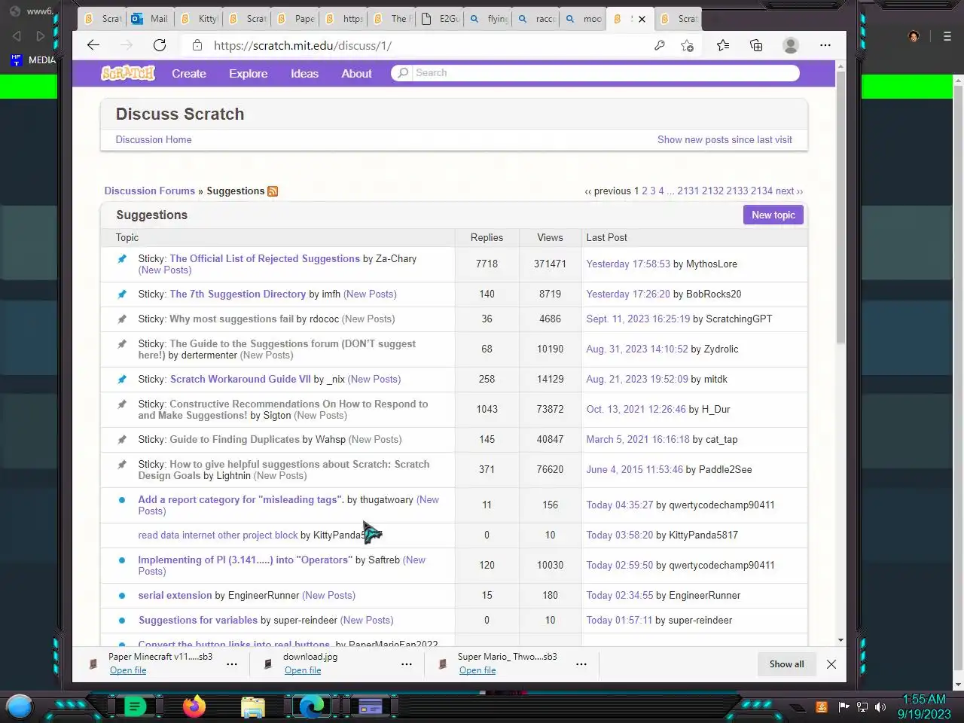Viewport: 964px width, 723px height.
Task: Open Implementing of PI into Operators topic
Action: 245,560
